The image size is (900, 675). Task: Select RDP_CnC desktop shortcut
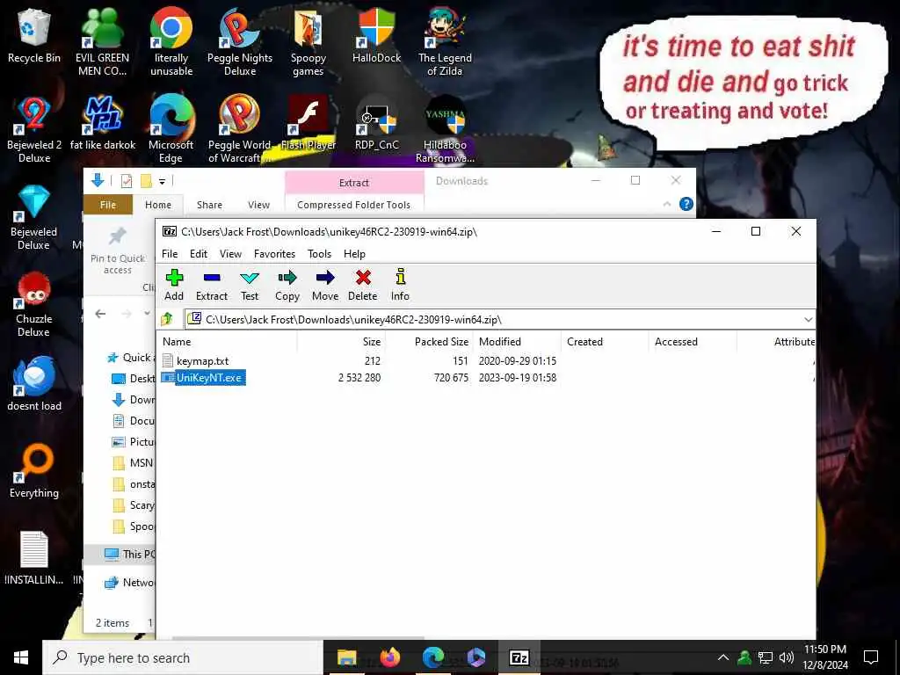point(376,123)
